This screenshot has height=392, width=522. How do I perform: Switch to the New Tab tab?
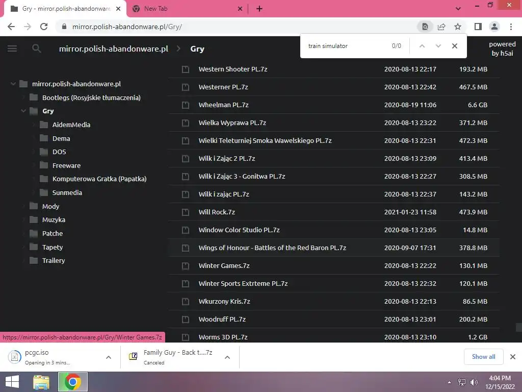tap(187, 9)
